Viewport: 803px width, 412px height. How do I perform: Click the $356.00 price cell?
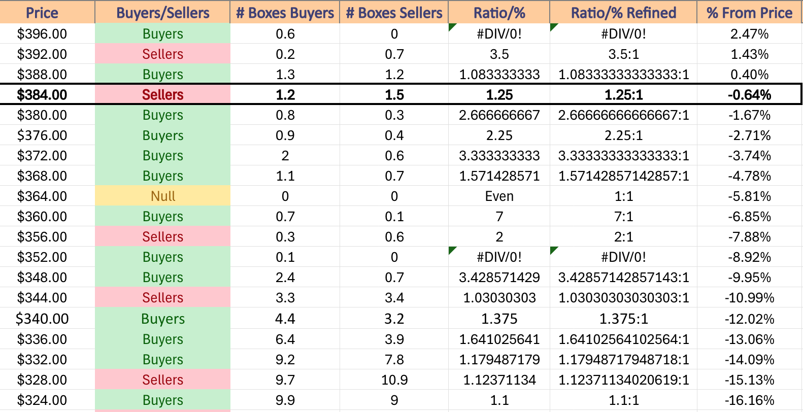click(x=47, y=237)
